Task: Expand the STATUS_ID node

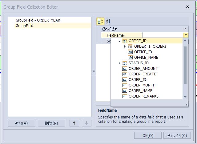Action: 119,63
